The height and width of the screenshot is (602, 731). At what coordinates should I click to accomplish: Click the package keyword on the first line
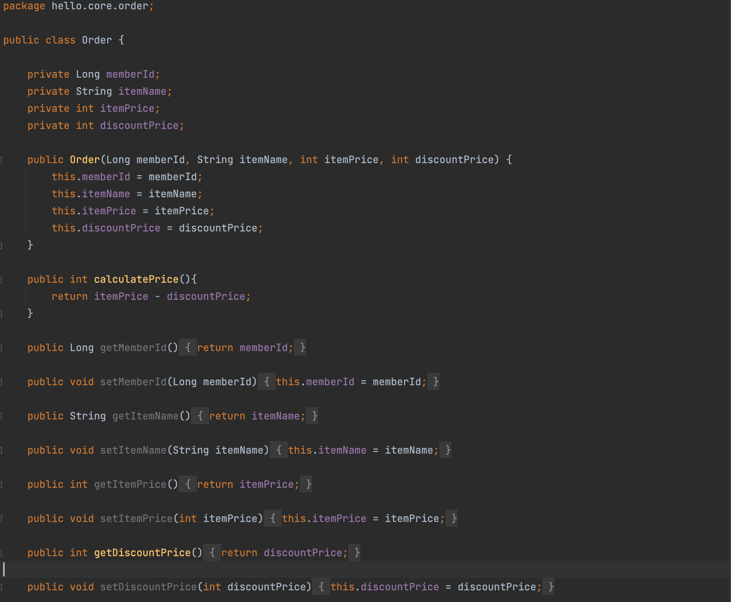24,6
